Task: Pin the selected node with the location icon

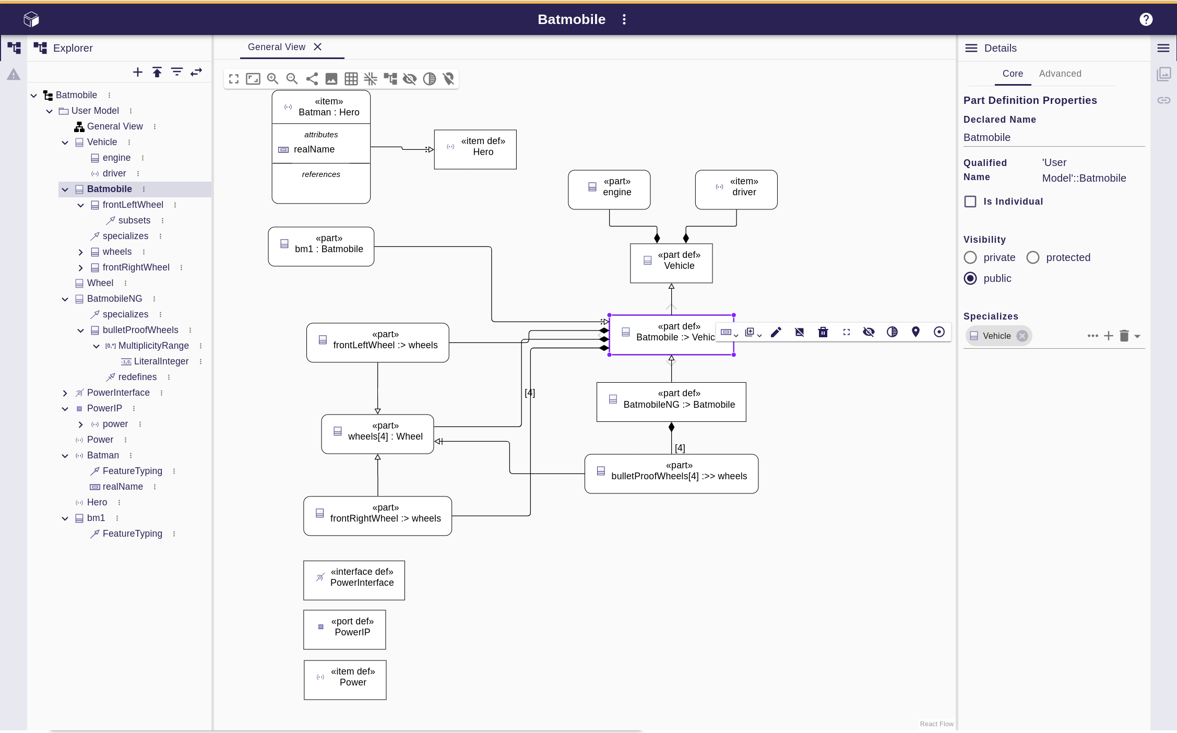Action: pos(916,332)
